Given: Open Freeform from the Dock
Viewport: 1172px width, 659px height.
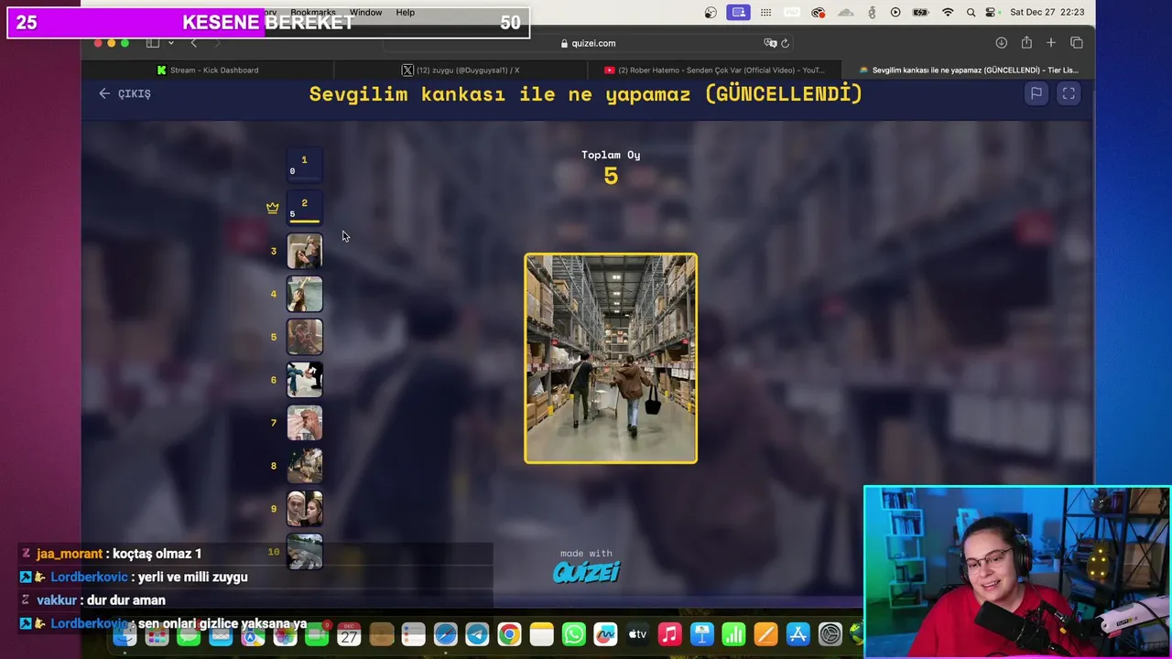Looking at the screenshot, I should point(605,634).
